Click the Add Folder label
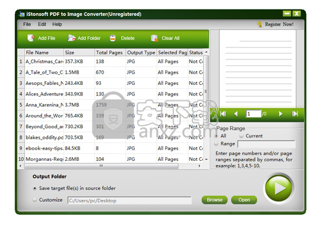The width and height of the screenshot is (313, 232). (89, 38)
